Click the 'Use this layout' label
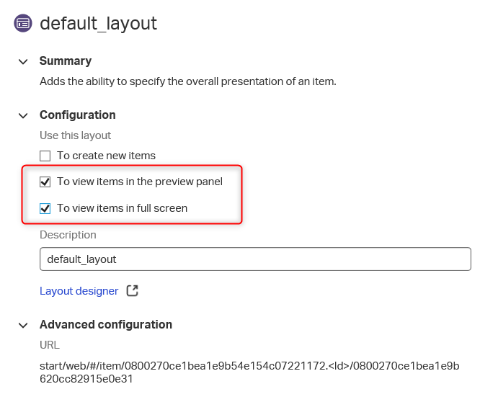Viewport: 480px width, 402px height. click(75, 135)
